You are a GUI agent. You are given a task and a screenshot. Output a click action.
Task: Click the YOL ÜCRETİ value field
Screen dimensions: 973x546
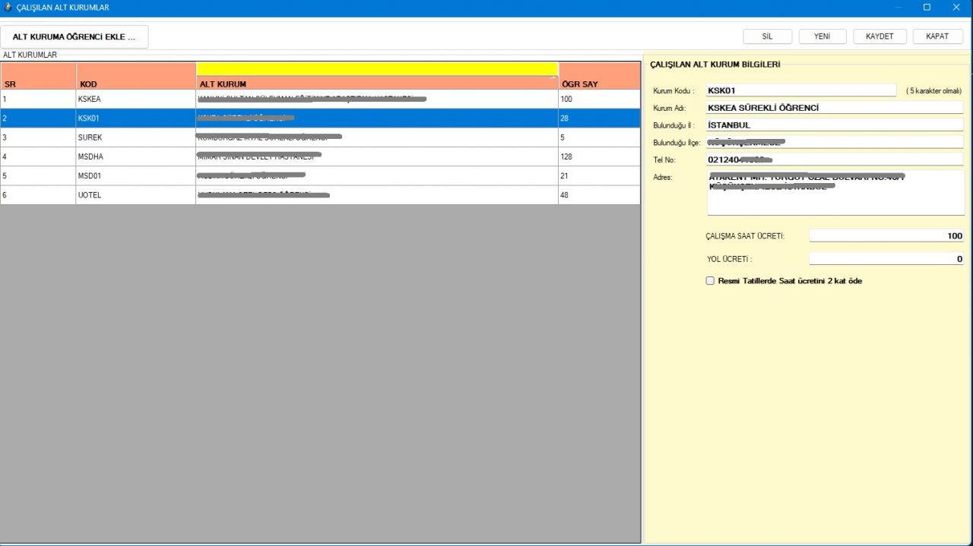pos(886,259)
